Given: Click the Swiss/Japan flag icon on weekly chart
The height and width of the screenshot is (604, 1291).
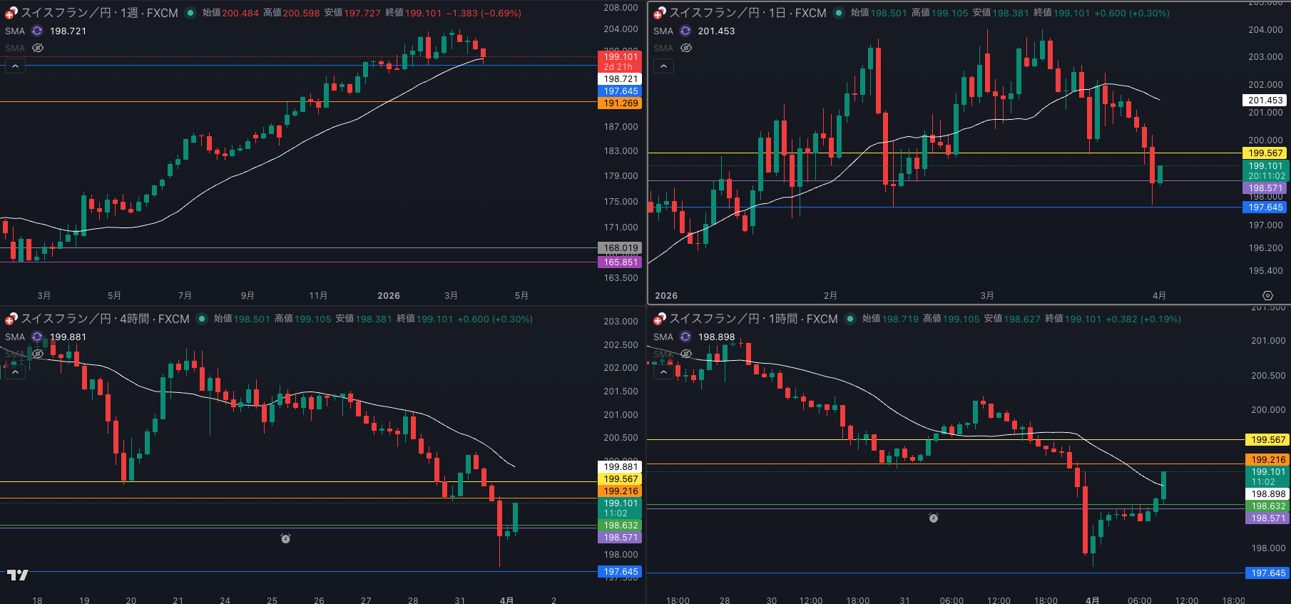Looking at the screenshot, I should pyautogui.click(x=11, y=13).
